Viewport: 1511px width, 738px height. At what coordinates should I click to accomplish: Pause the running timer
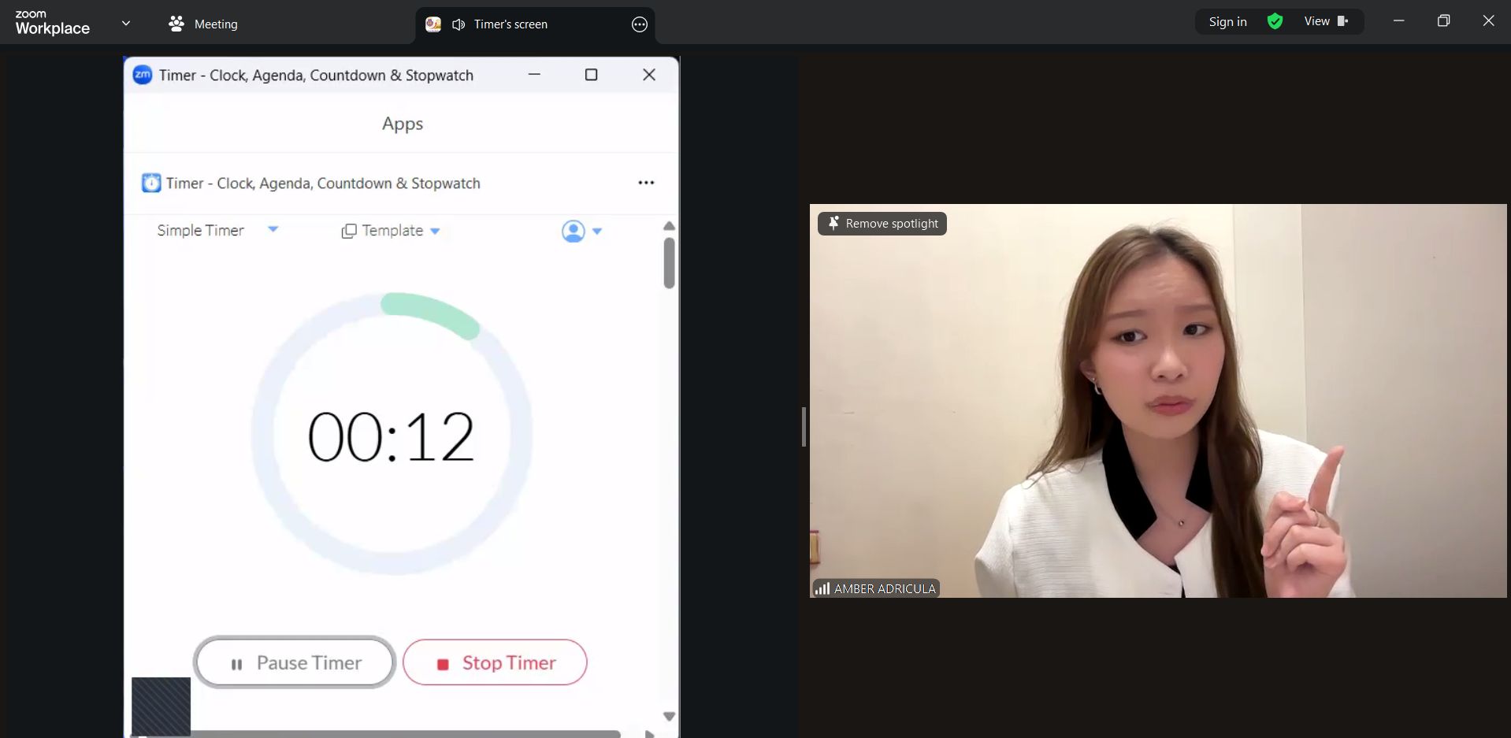[x=295, y=662]
